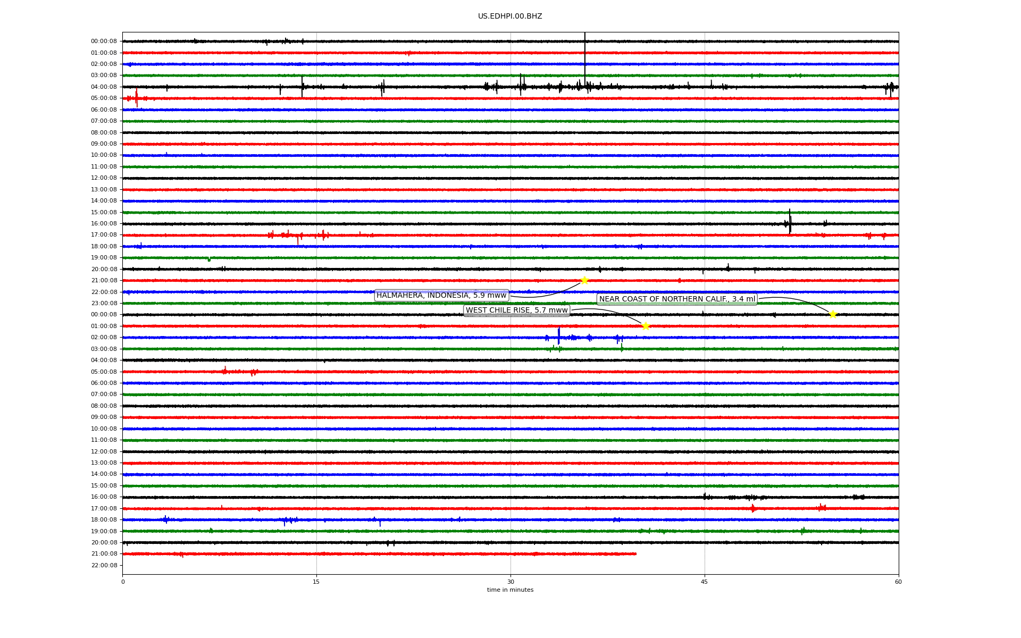Click the Halmahera Indonesia earthquake star marker
The height and width of the screenshot is (638, 1021).
point(584,280)
